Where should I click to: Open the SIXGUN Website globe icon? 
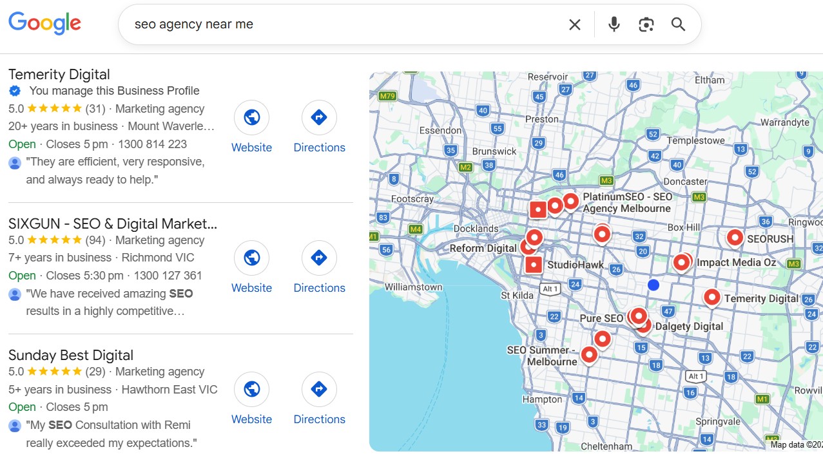point(251,258)
